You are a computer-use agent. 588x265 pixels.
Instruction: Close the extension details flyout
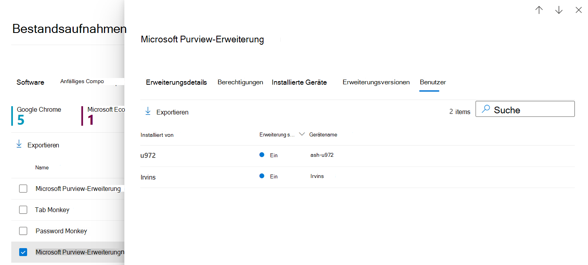click(579, 10)
